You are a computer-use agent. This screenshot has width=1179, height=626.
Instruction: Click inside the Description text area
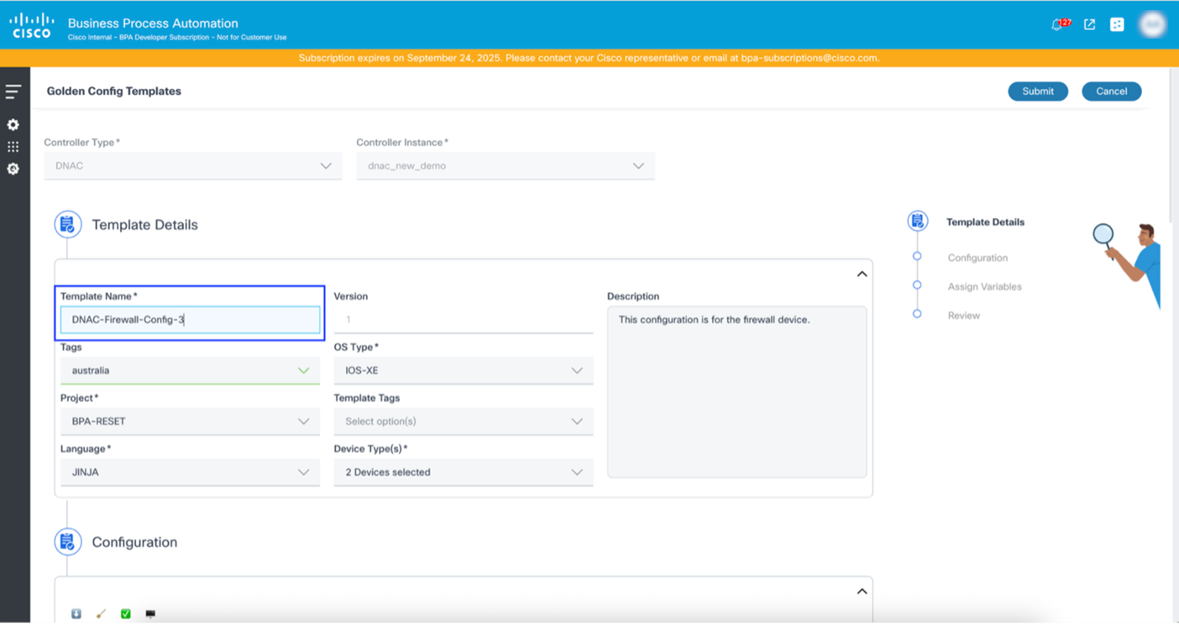(x=737, y=392)
